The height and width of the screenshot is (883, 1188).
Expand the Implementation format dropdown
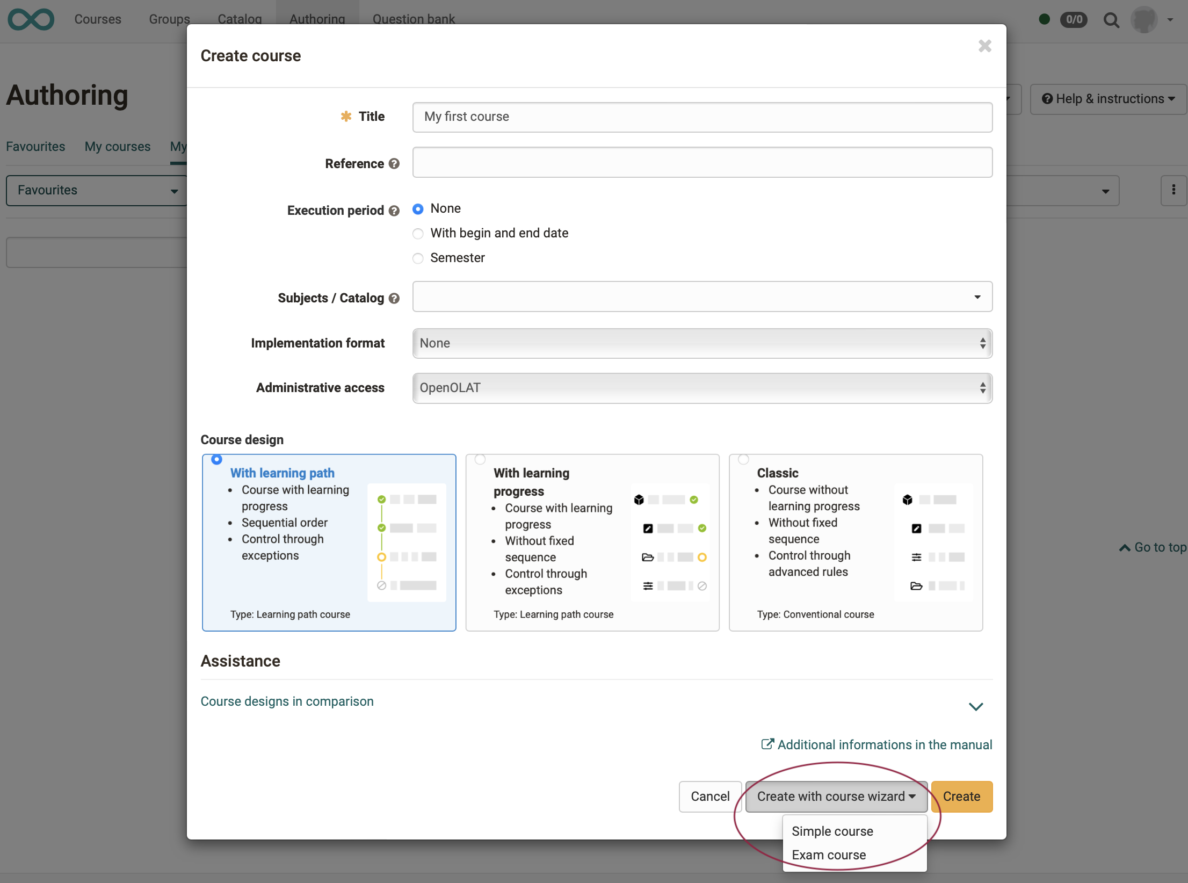click(702, 343)
